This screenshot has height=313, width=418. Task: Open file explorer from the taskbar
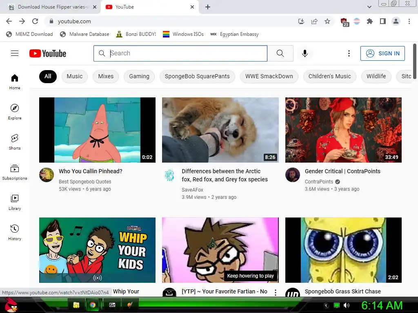coord(76,305)
